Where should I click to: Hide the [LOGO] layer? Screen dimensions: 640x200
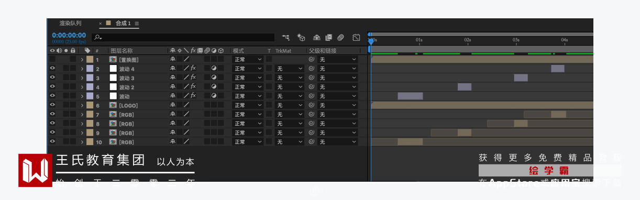pyautogui.click(x=52, y=105)
